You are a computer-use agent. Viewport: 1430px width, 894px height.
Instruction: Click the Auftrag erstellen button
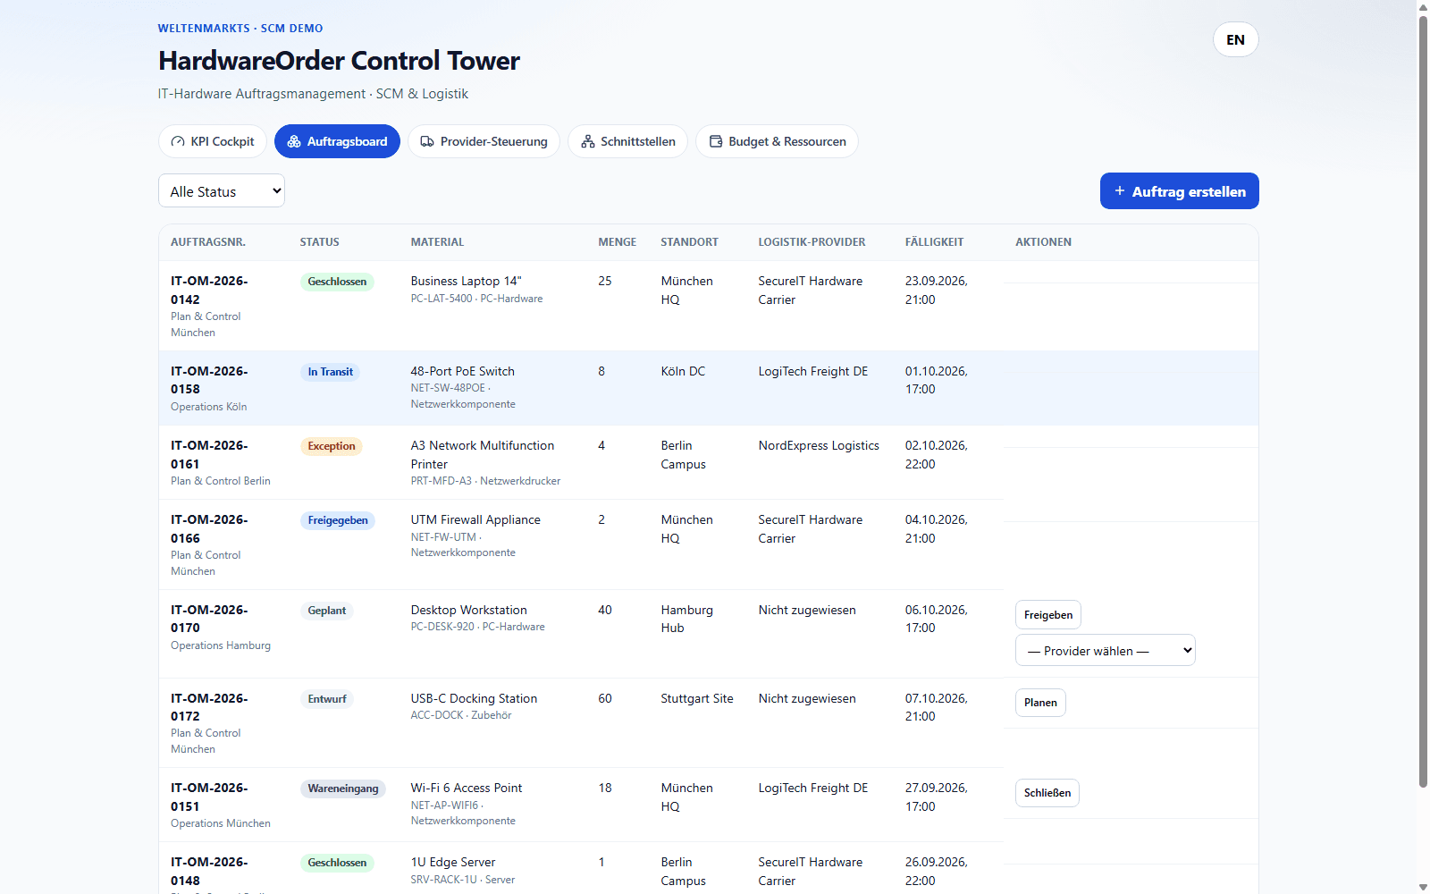click(1179, 191)
